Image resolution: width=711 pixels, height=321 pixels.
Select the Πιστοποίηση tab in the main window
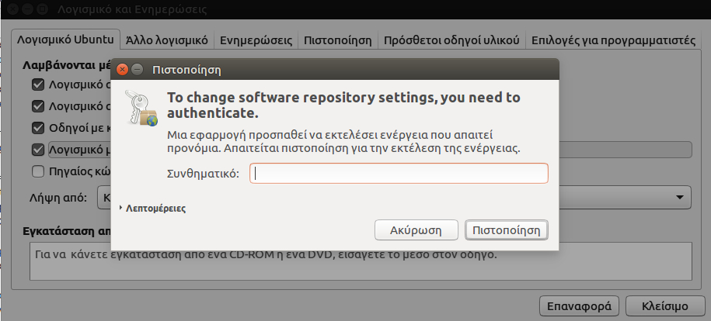tap(337, 40)
